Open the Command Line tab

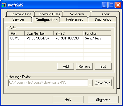[21, 14]
